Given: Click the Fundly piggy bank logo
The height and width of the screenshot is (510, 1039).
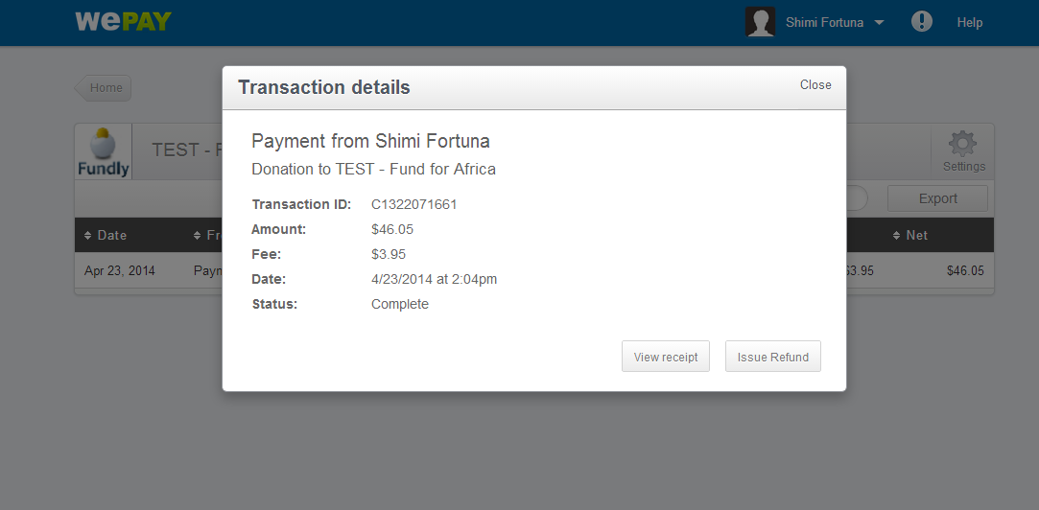Looking at the screenshot, I should tap(103, 151).
